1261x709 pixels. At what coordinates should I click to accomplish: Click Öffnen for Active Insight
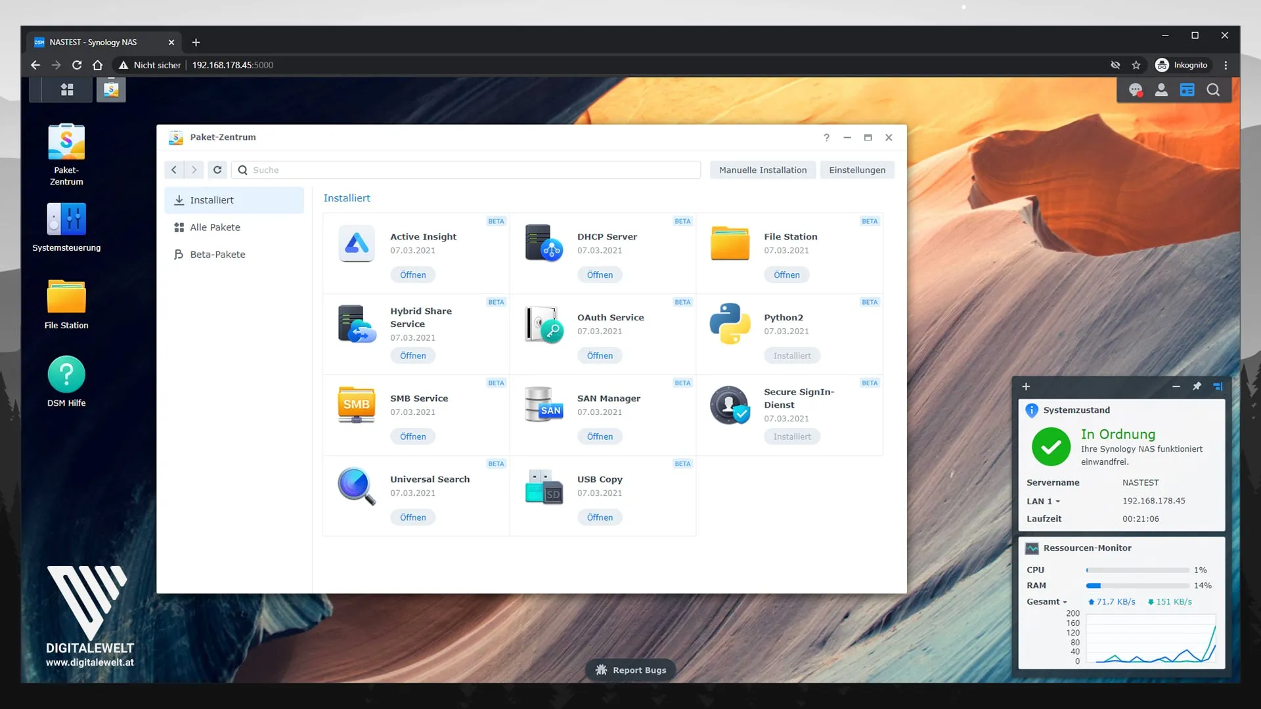412,275
